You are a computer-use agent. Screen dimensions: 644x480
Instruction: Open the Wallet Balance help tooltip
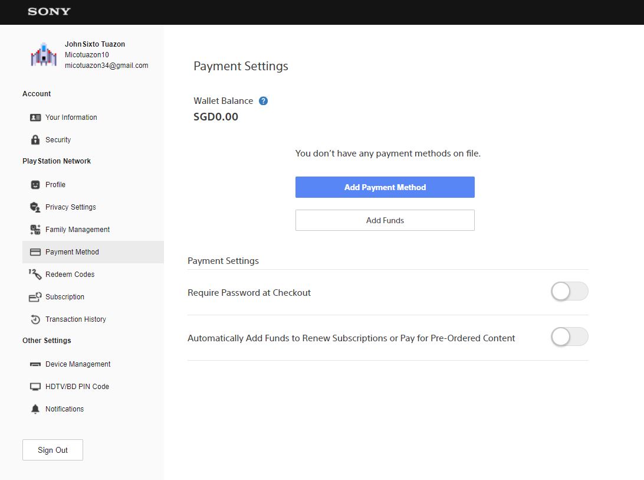(x=263, y=100)
